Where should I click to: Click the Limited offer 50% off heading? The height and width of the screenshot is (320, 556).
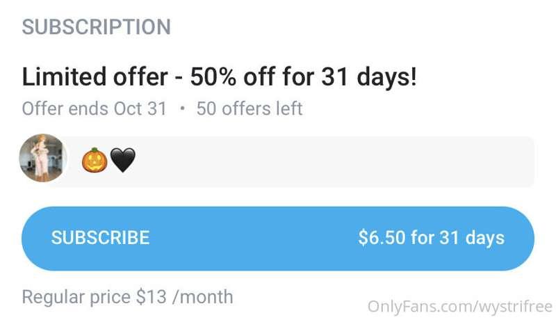point(219,77)
